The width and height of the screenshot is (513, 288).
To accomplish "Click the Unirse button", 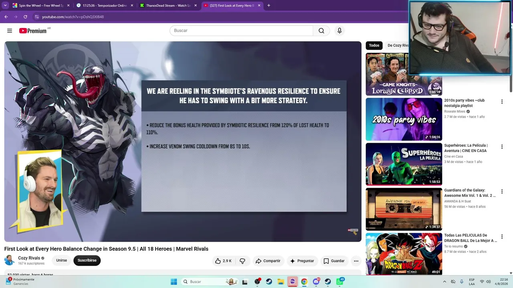I will click(x=61, y=260).
